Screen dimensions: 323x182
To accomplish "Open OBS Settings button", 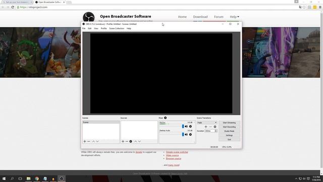I will [x=229, y=135].
